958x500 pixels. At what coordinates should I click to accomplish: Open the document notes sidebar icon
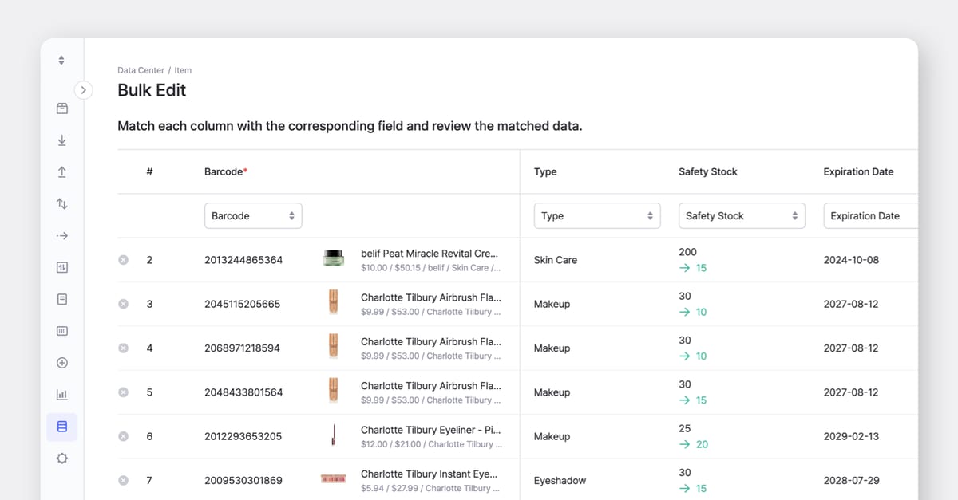click(61, 299)
